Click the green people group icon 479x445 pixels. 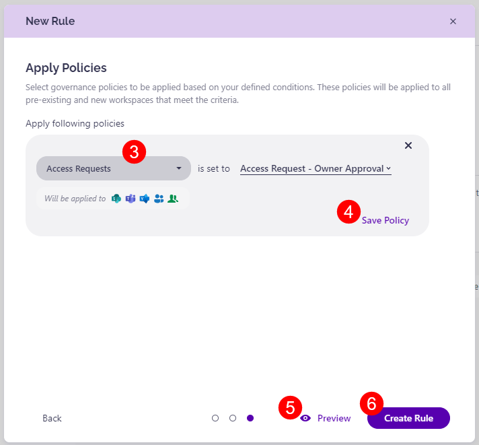[x=173, y=199]
